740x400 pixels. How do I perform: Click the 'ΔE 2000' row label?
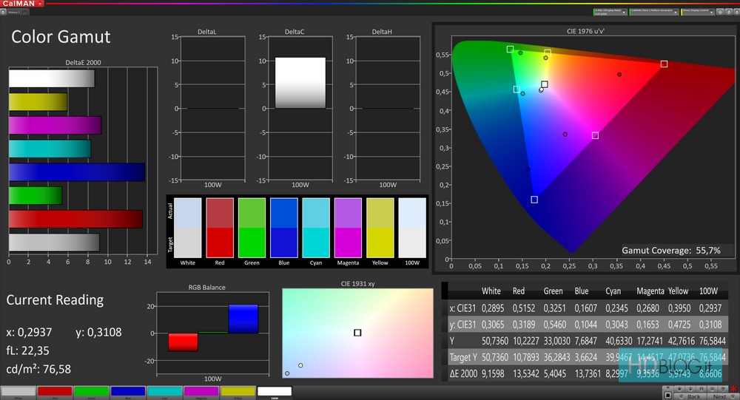463,374
